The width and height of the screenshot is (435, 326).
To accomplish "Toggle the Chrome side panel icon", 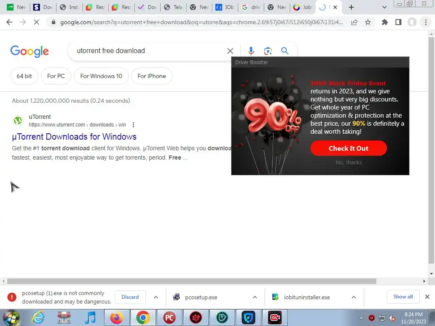I will click(x=398, y=22).
